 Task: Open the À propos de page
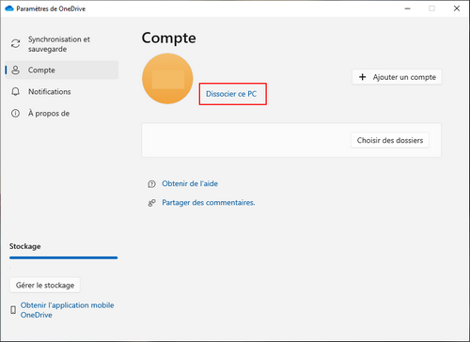point(62,113)
